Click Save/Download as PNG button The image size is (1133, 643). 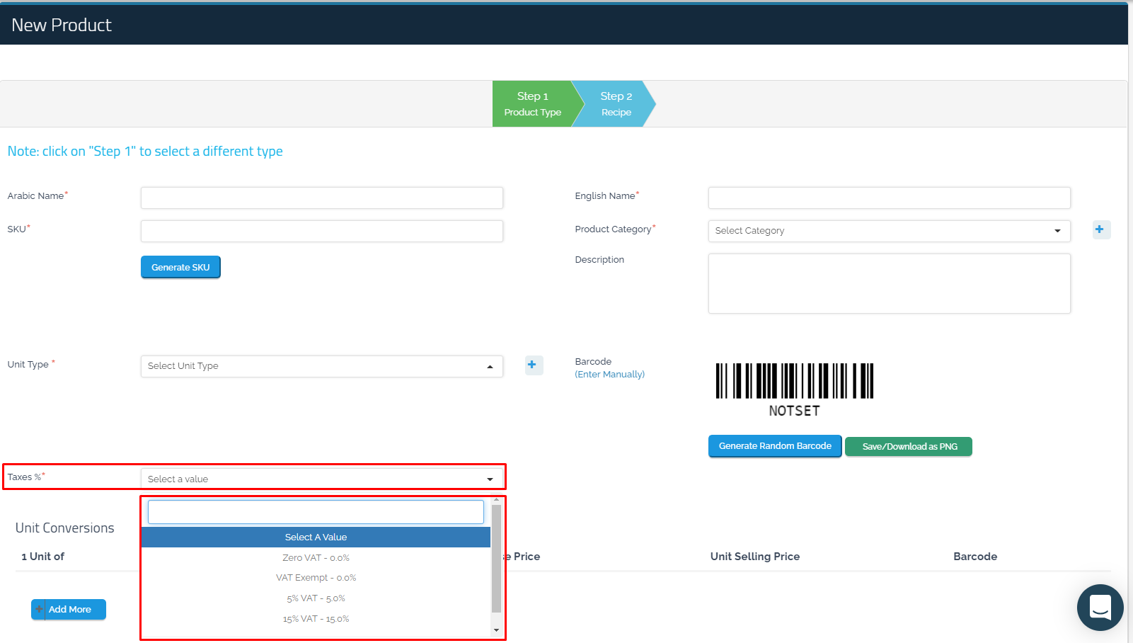click(x=909, y=447)
